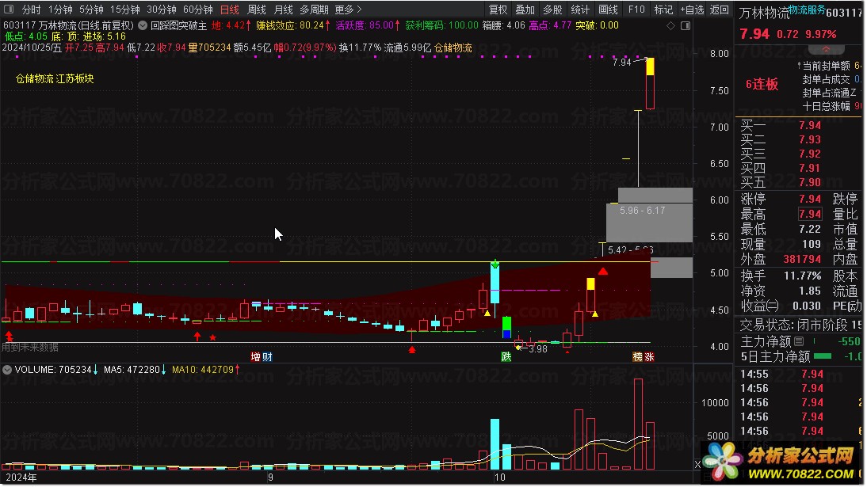
Task: Add stock with +自选 button
Action: pos(693,10)
